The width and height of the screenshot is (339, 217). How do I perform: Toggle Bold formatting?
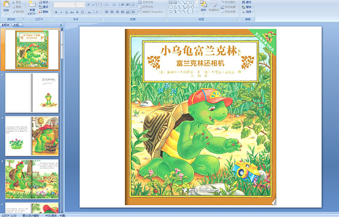coord(56,12)
